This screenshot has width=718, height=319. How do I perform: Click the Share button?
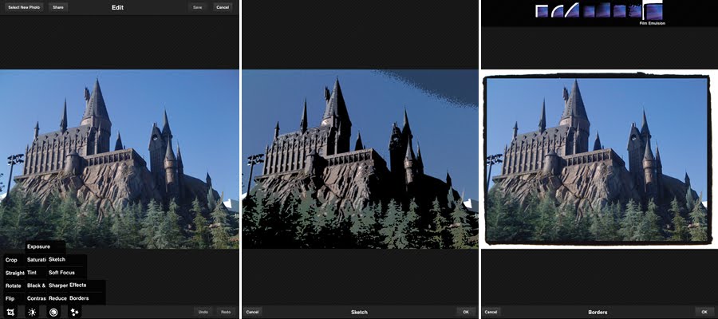tap(58, 7)
